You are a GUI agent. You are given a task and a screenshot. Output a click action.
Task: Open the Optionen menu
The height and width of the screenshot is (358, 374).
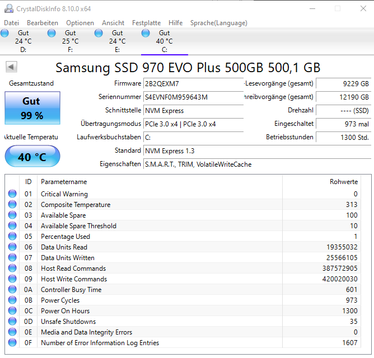point(80,23)
